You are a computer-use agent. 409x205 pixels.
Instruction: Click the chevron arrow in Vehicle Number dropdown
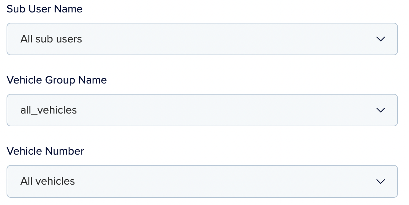tap(380, 181)
